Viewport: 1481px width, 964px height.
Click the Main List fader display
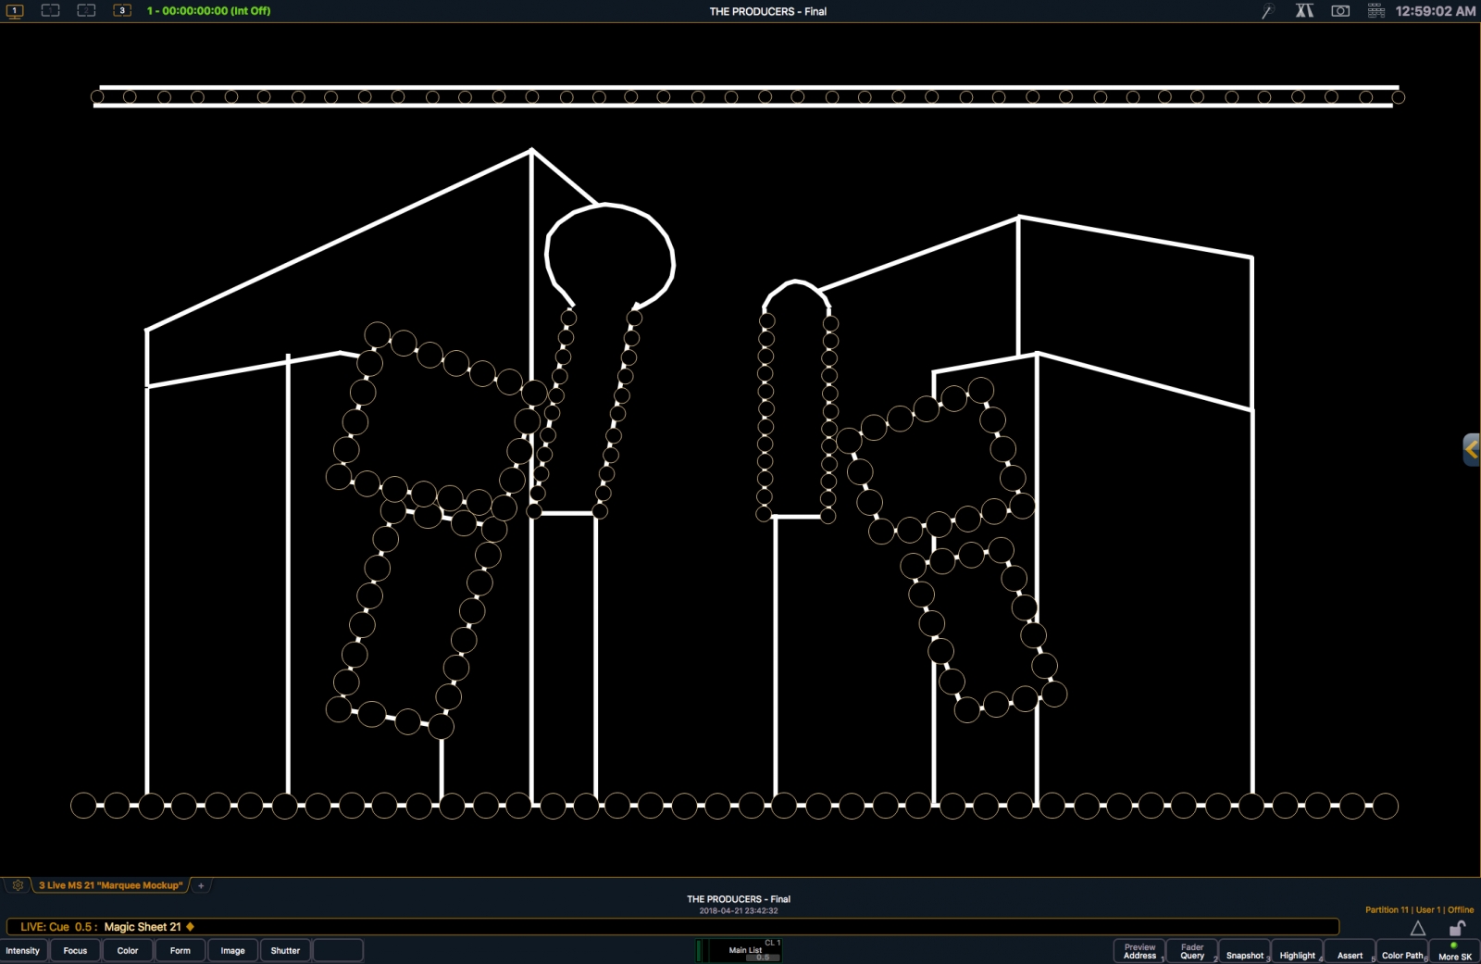739,950
